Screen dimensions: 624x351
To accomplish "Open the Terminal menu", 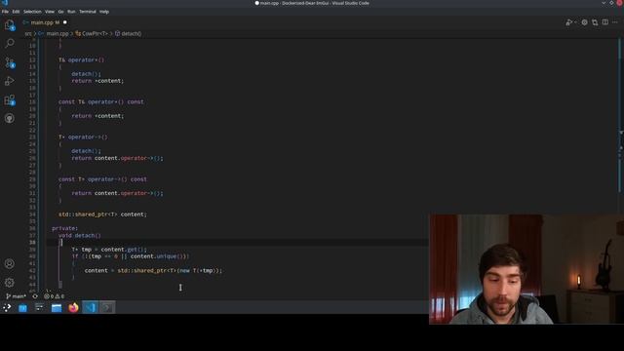I will coord(88,12).
